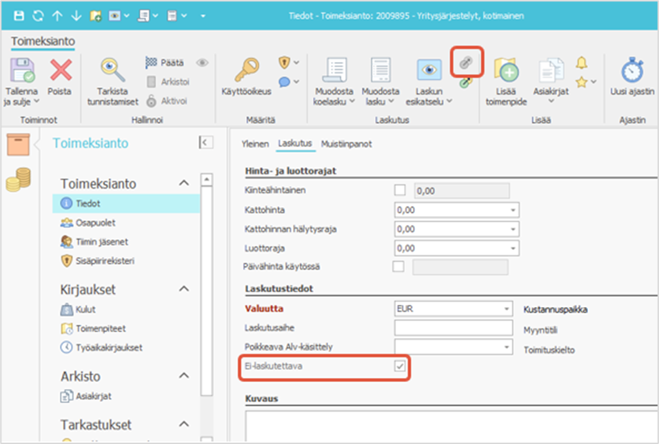The height and width of the screenshot is (444, 659).
Task: Open the gold coins sidebar icon
Action: (x=18, y=179)
